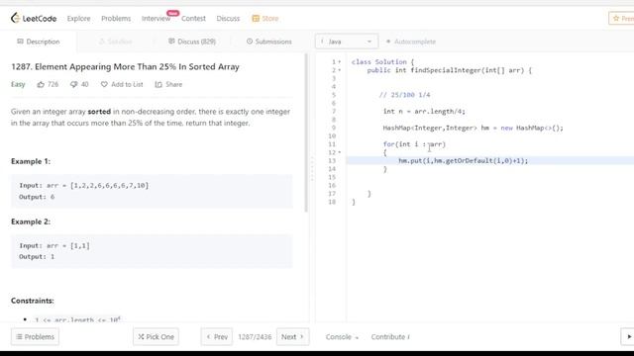Click the Easy difficulty label
The image size is (634, 356).
pos(18,84)
